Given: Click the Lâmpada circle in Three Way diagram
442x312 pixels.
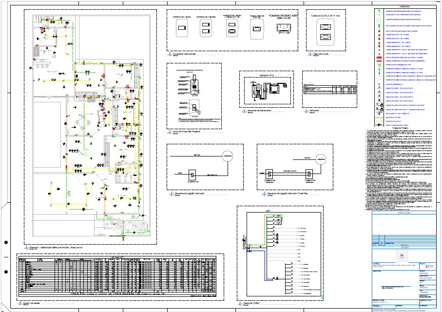Looking at the screenshot, I should click(x=321, y=159).
